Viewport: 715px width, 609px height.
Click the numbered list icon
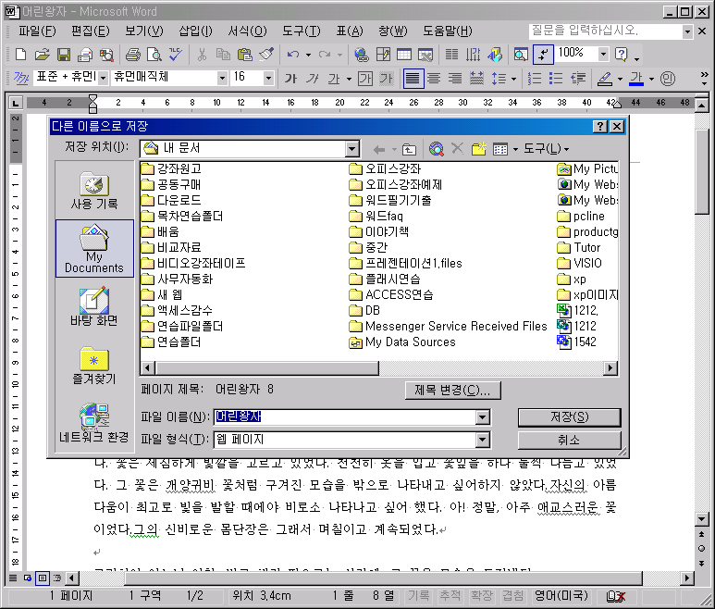pyautogui.click(x=534, y=79)
